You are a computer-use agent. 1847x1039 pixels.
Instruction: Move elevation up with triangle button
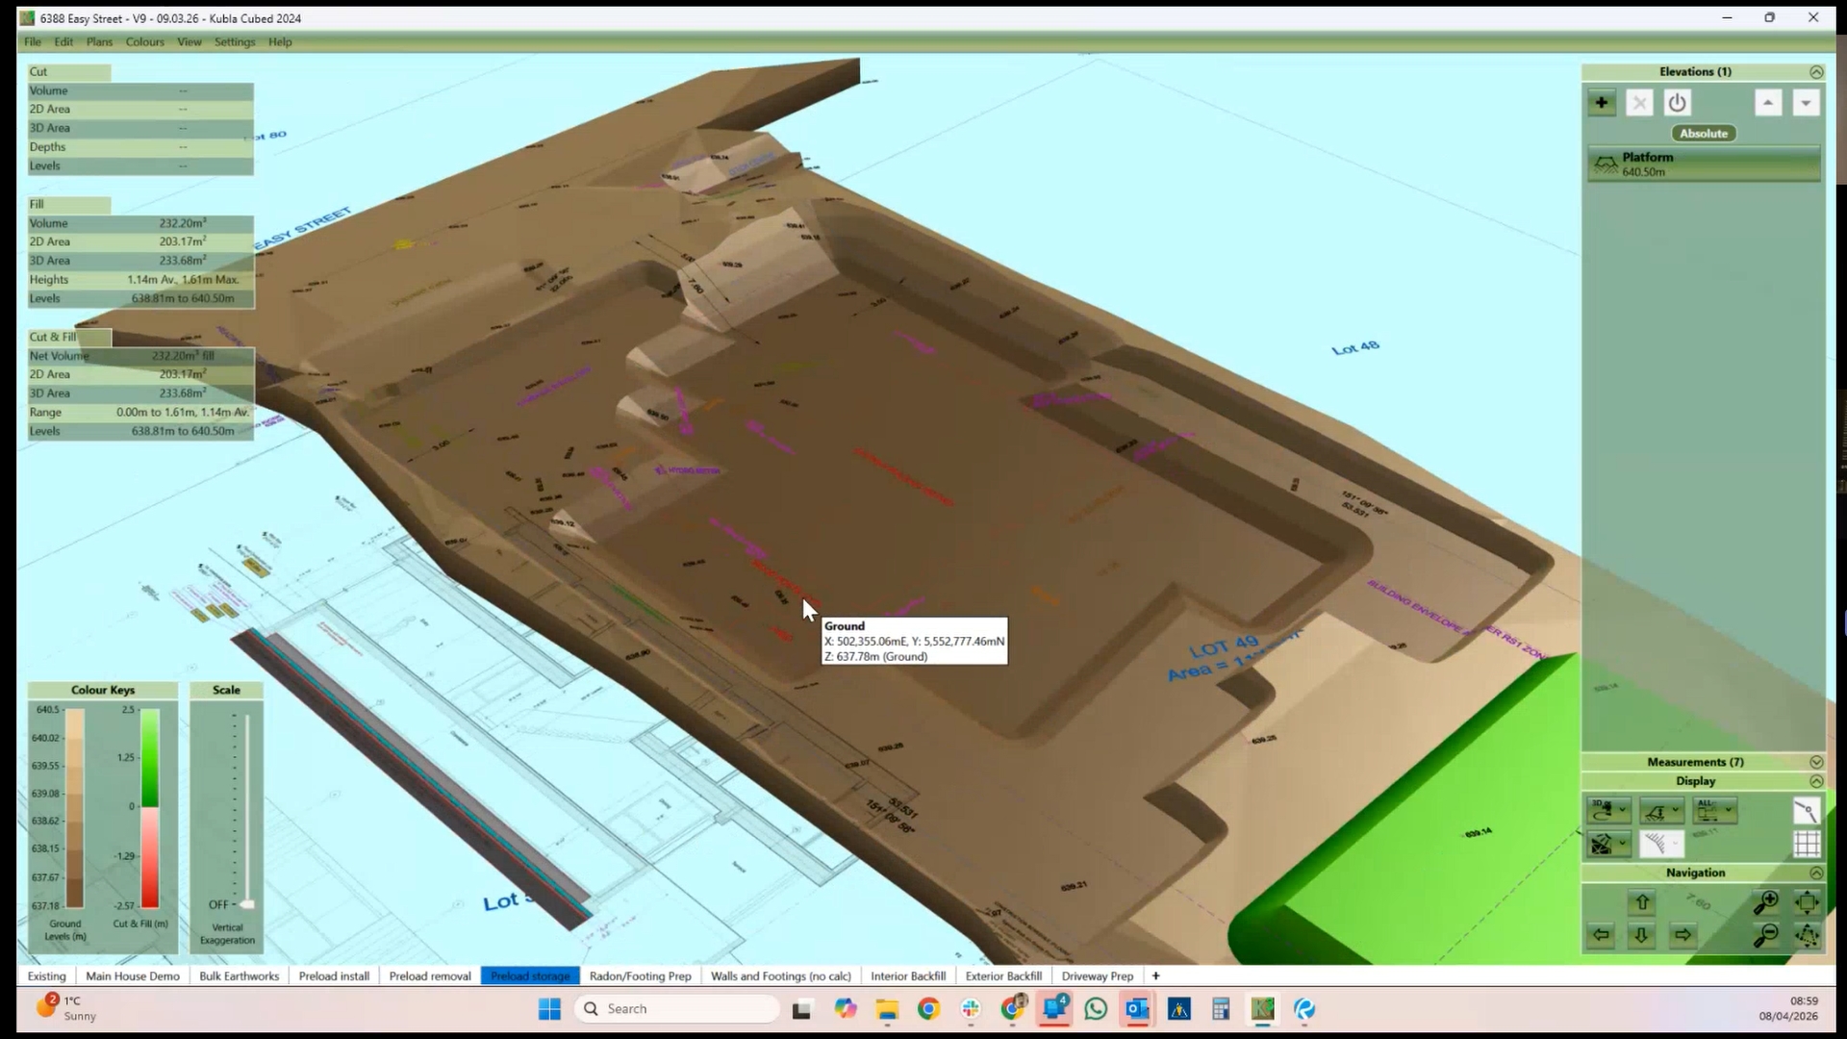coord(1768,103)
